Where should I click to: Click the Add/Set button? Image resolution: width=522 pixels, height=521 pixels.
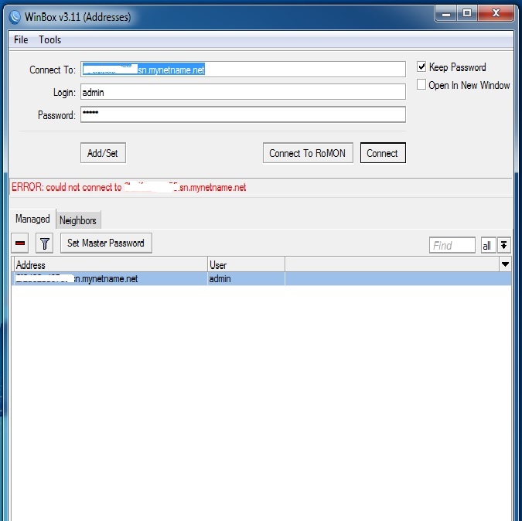103,153
